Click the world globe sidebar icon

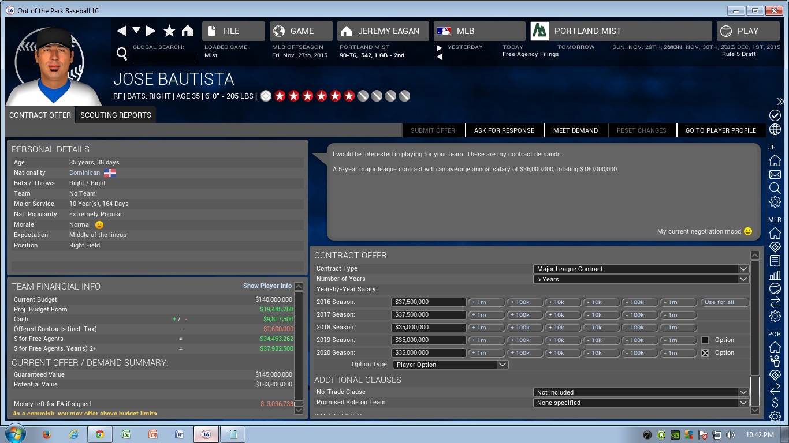coord(775,129)
